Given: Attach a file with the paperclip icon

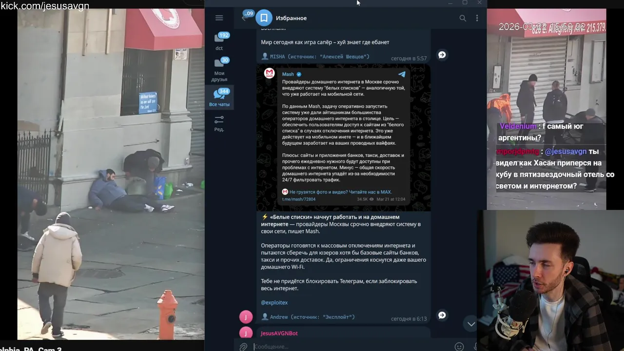Looking at the screenshot, I should [x=243, y=347].
